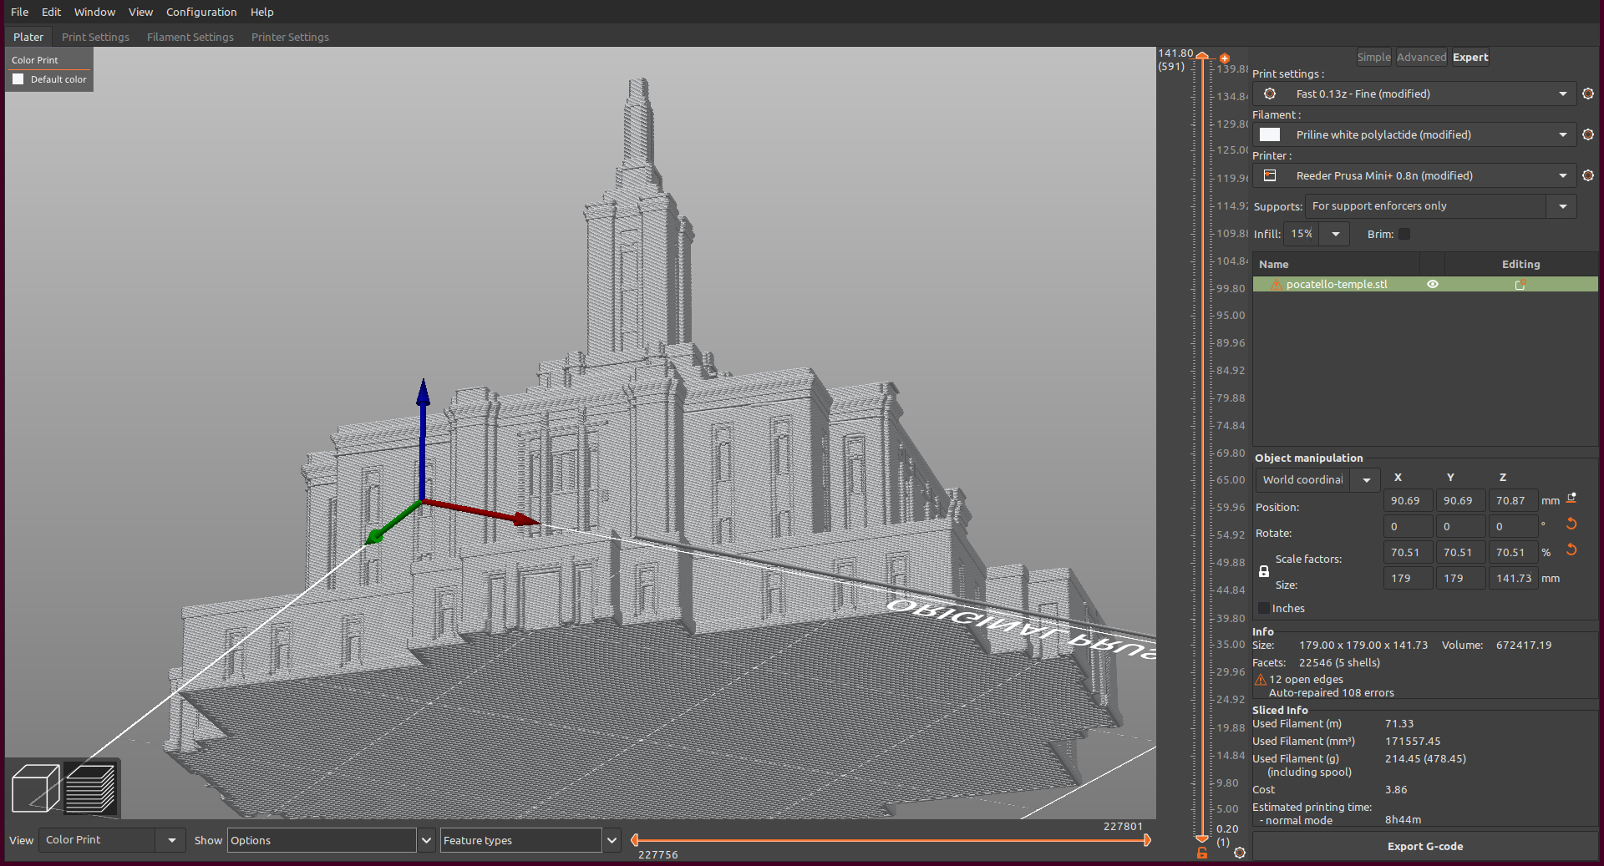Enable the Brim checkbox
Viewport: 1604px width, 866px height.
click(1404, 235)
